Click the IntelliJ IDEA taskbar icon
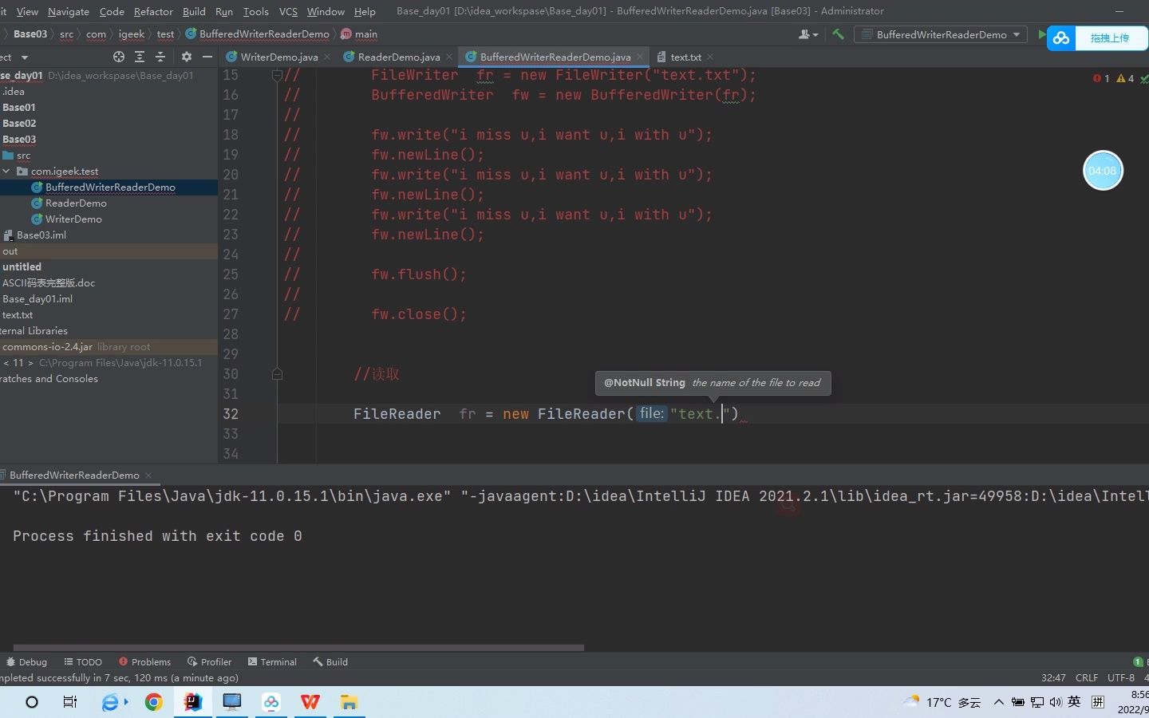The image size is (1149, 718). (x=193, y=702)
